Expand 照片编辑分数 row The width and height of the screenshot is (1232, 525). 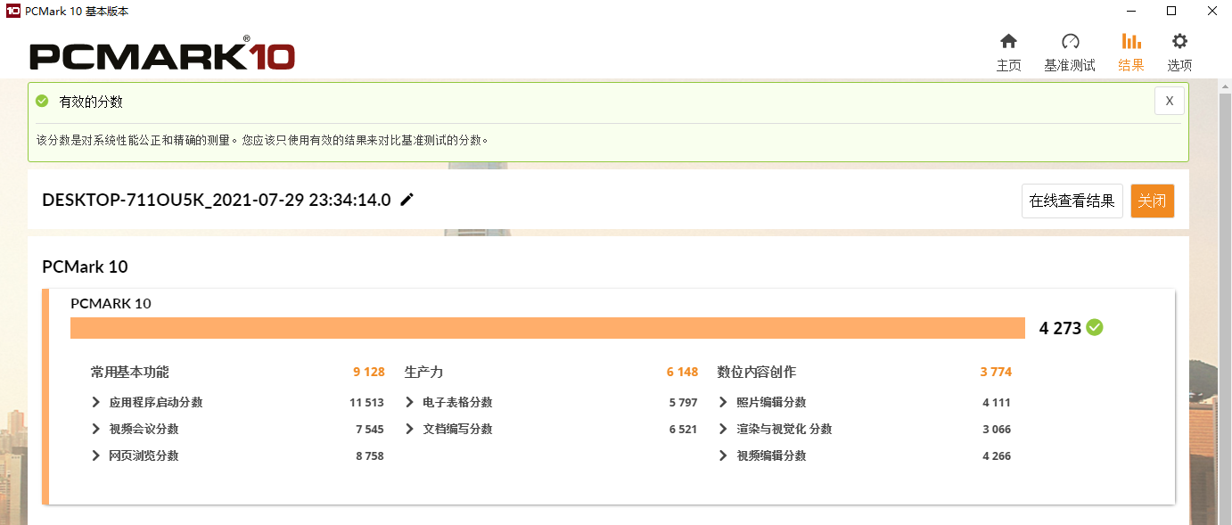coord(723,403)
